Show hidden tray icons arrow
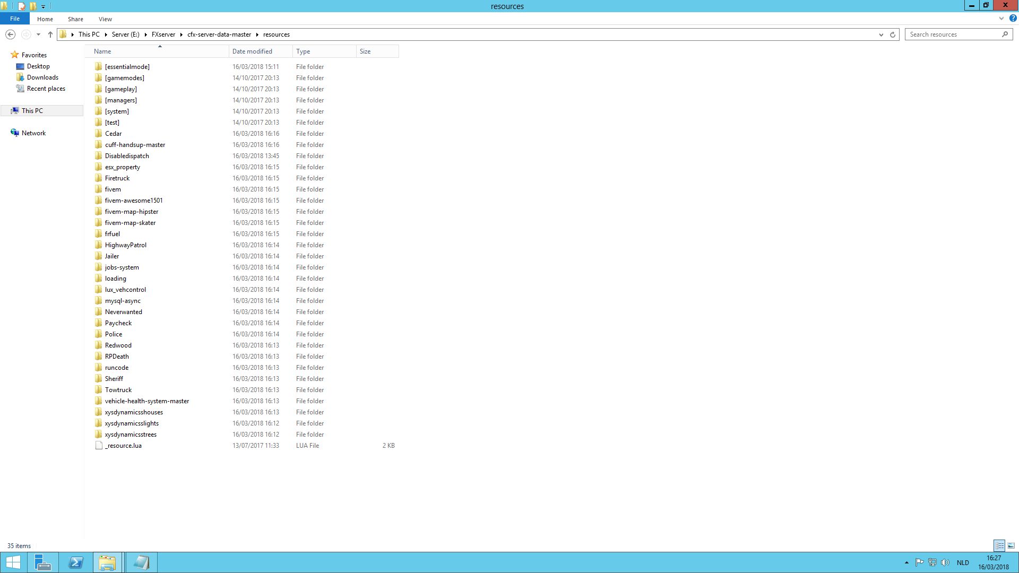Image resolution: width=1019 pixels, height=573 pixels. 906,562
